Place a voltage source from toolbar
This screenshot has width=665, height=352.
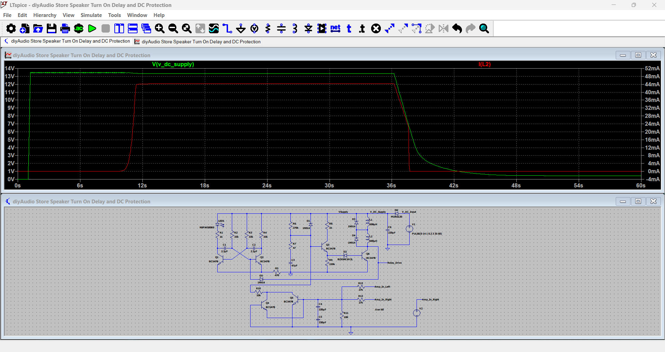[x=254, y=28]
